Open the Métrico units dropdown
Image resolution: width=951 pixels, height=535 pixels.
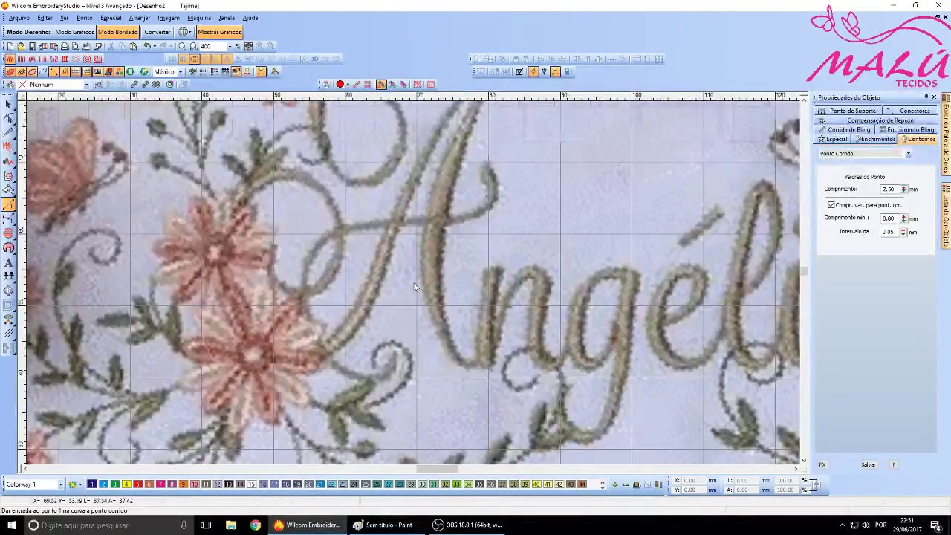pos(181,72)
